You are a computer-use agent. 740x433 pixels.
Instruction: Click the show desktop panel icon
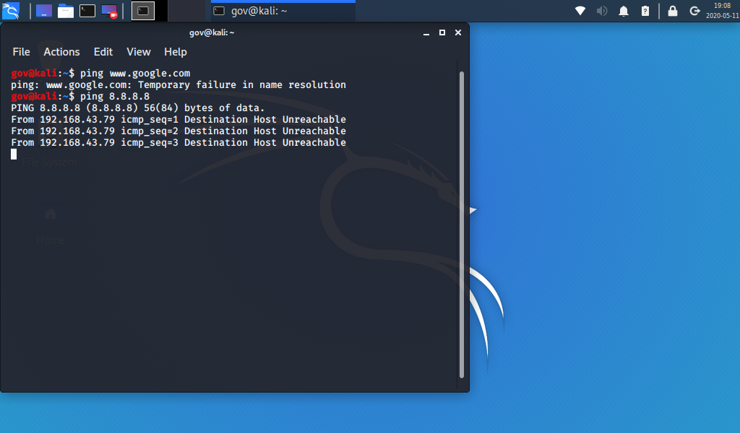(44, 11)
